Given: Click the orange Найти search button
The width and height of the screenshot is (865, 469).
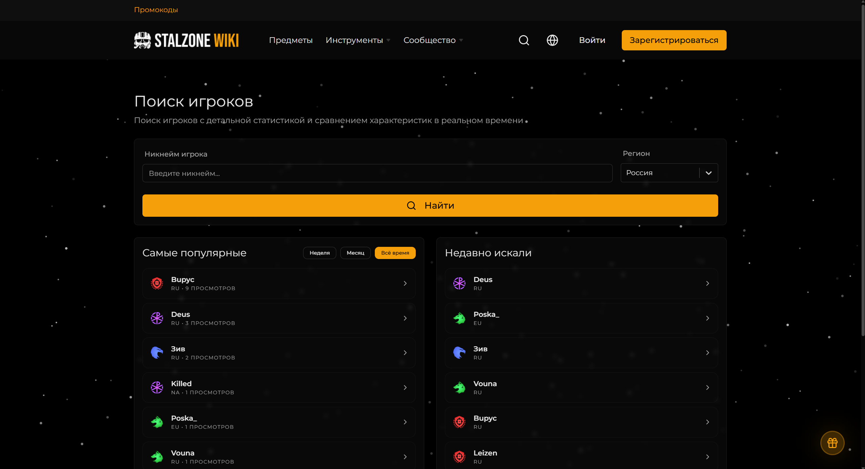Looking at the screenshot, I should click(430, 206).
